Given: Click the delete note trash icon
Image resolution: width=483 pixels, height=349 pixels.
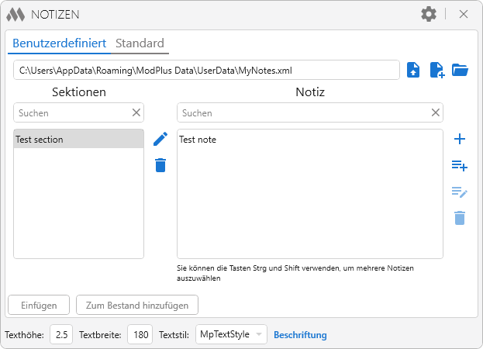Looking at the screenshot, I should coord(460,218).
